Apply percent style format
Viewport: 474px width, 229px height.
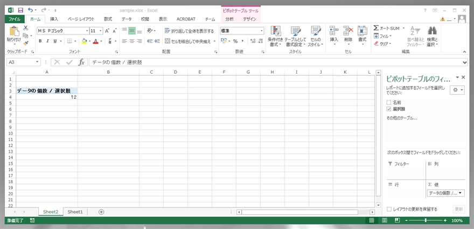235,41
